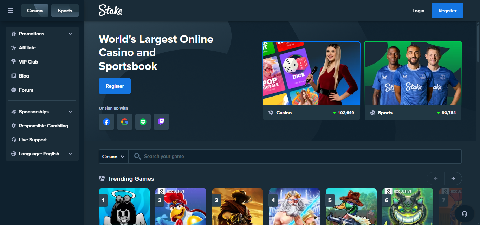Click the Stake logo
This screenshot has height=225, width=480.
pos(110,11)
